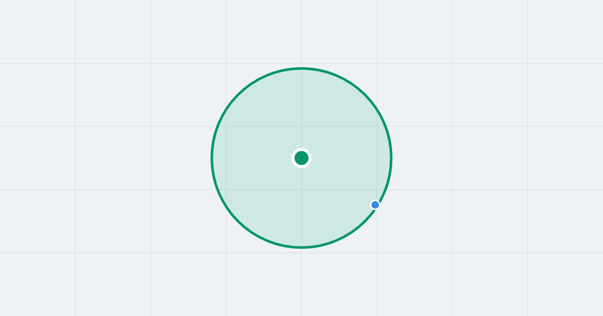Image resolution: width=603 pixels, height=316 pixels.
Task: Click the green center point marker
Action: pos(301,158)
